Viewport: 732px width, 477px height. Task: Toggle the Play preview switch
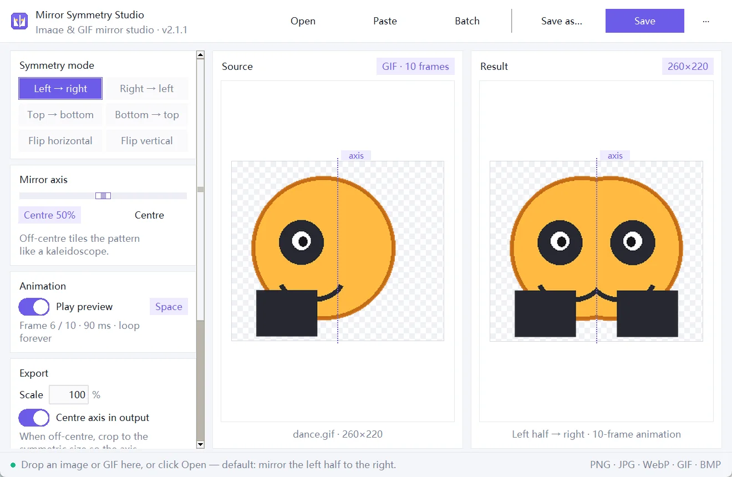point(34,307)
